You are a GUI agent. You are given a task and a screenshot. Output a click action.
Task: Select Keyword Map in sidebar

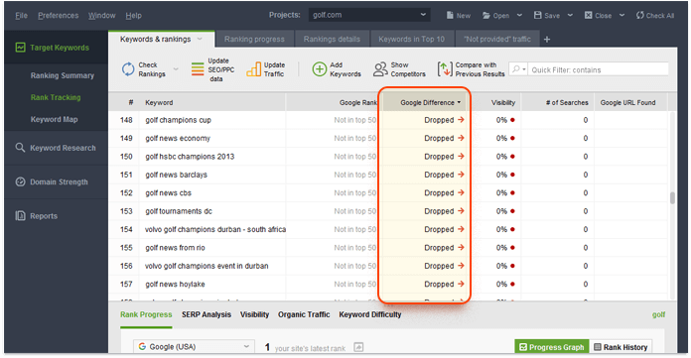tap(55, 119)
